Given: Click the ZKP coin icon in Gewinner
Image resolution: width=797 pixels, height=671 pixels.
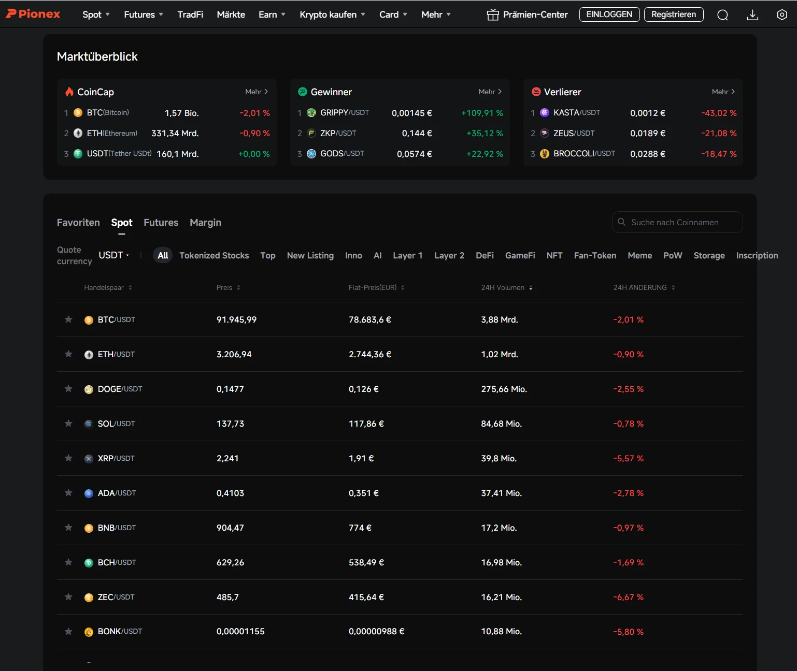Looking at the screenshot, I should (311, 133).
